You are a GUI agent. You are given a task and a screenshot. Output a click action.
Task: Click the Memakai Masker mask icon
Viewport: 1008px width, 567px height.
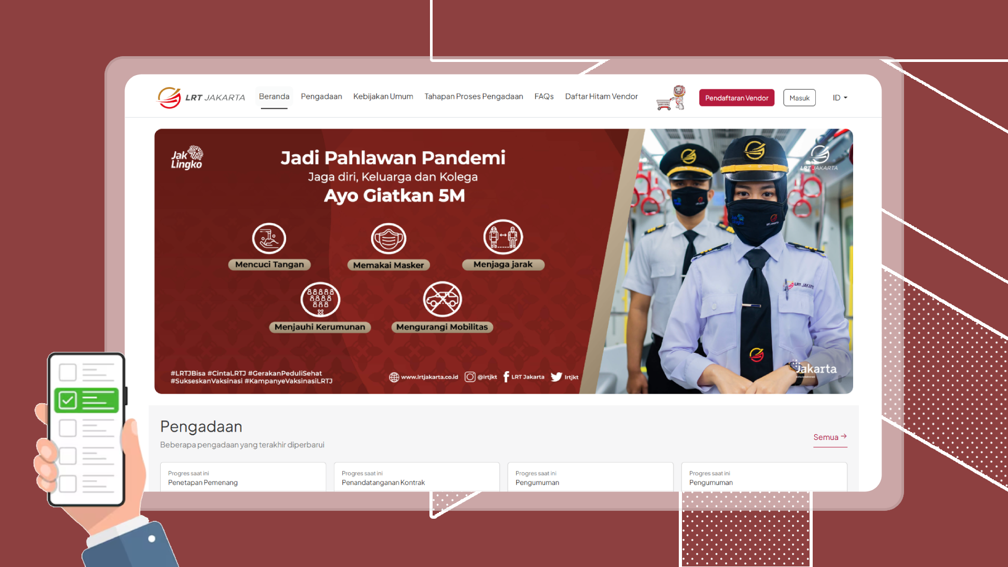tap(388, 238)
